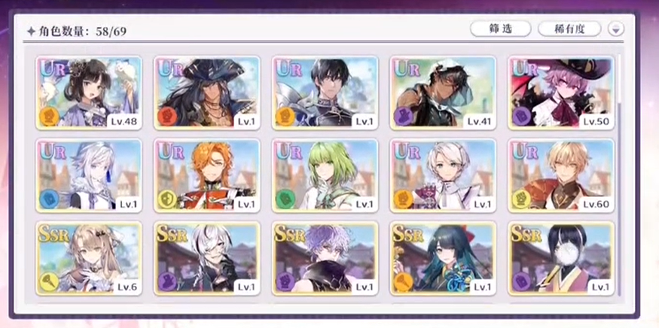The width and height of the screenshot is (659, 328).
Task: Click the red fist icon on pirate-hat card
Action: pos(168,117)
